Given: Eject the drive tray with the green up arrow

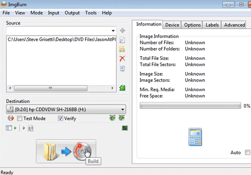Looking at the screenshot, I should 113,119.
